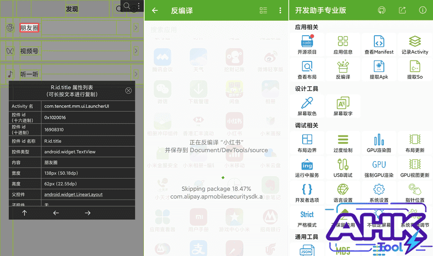Start the 屏幕取字 screen text tool
Viewport: 433px width, 256px height.
(x=343, y=106)
